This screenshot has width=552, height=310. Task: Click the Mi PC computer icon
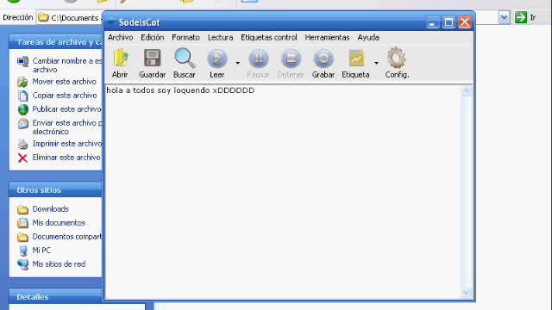(x=23, y=251)
